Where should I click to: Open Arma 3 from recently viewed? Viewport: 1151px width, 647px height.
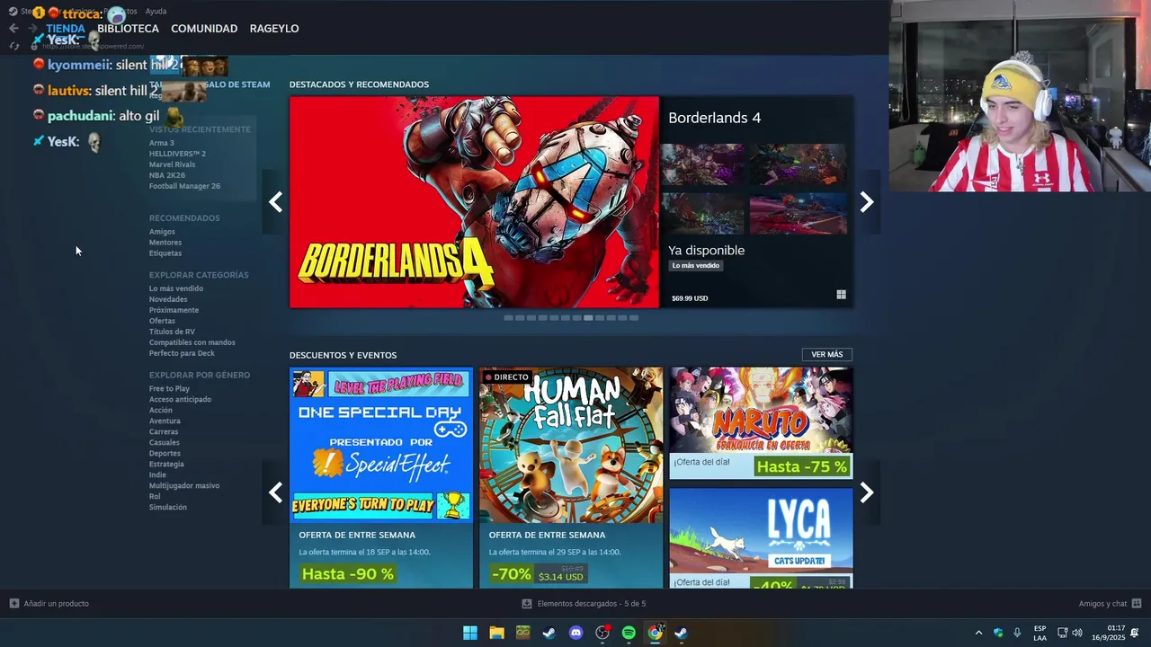tap(162, 143)
